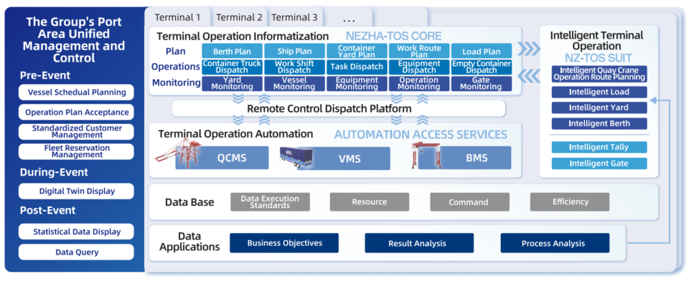Viewport: 689px width, 284px height.
Task: Select the Intelligent Tally module
Action: pyautogui.click(x=599, y=147)
